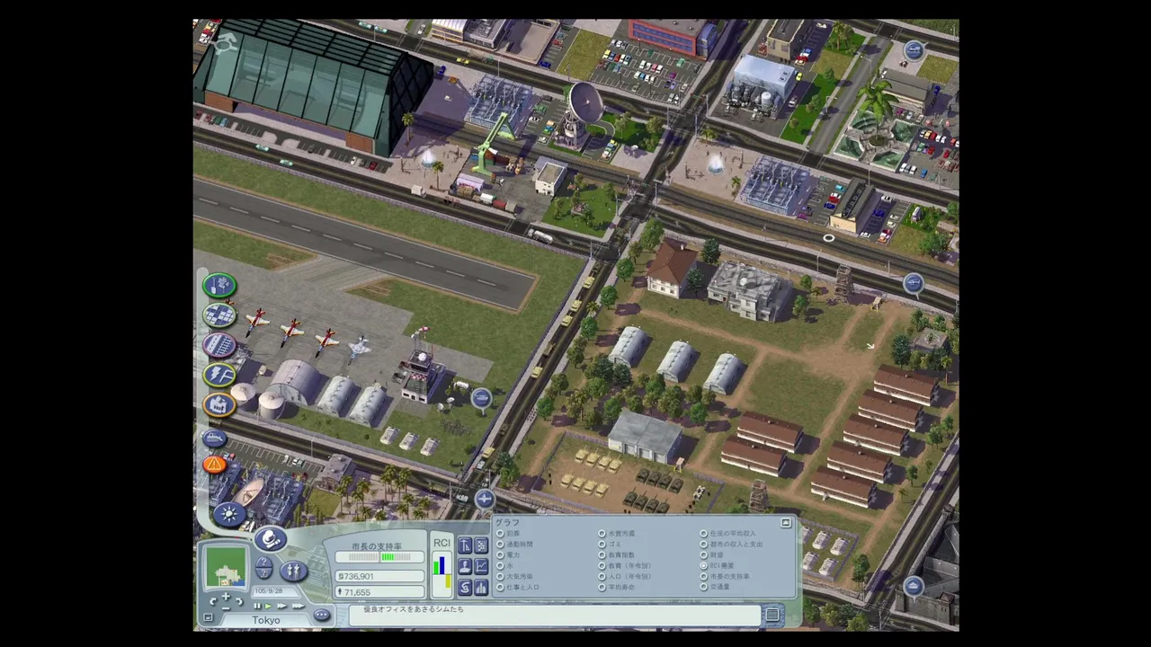The image size is (1151, 647).
Task: Click the RCI demand meter
Action: coord(442,575)
